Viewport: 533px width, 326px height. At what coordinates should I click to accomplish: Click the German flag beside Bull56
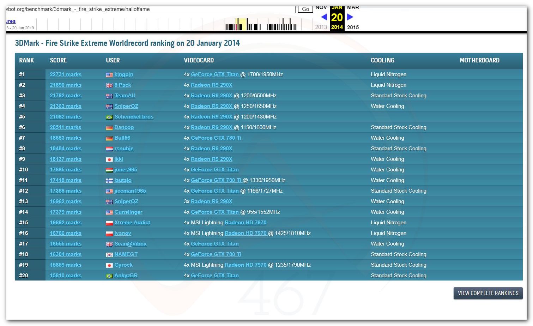tap(109, 138)
